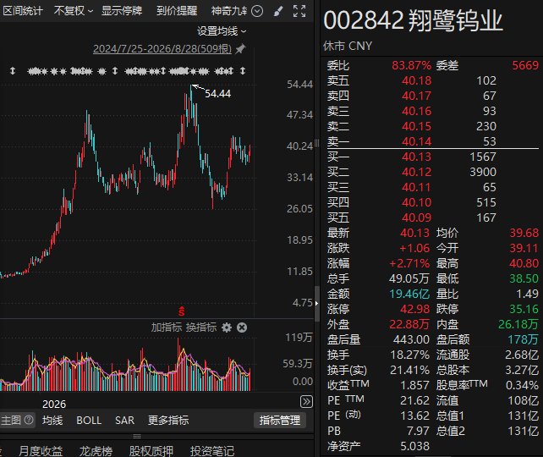The height and width of the screenshot is (457, 543).
Task: Open 投资笔记 investment notes tab
Action: click(212, 451)
